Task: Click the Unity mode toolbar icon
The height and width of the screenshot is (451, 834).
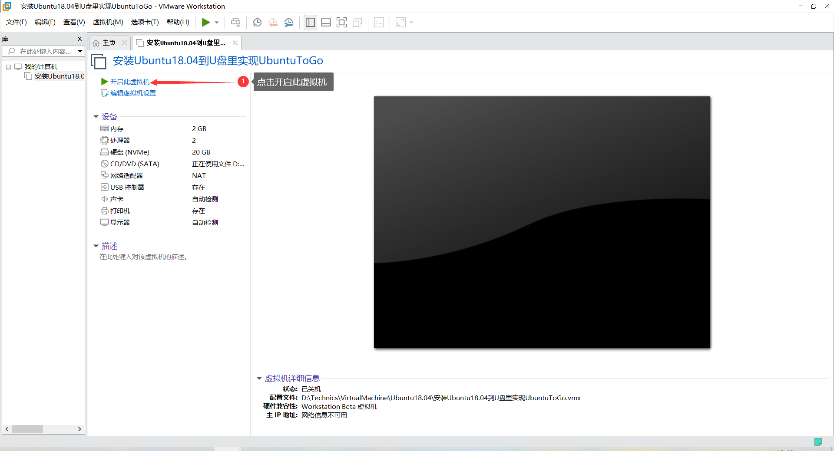Action: [x=357, y=22]
